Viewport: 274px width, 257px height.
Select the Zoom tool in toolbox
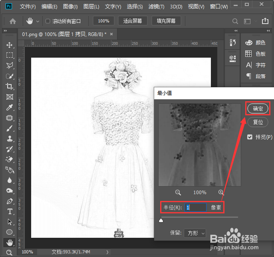9,253
